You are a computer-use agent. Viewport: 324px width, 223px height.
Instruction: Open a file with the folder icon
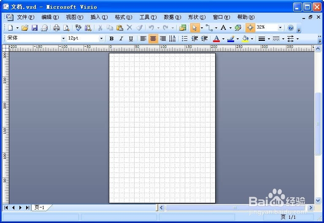[25, 28]
